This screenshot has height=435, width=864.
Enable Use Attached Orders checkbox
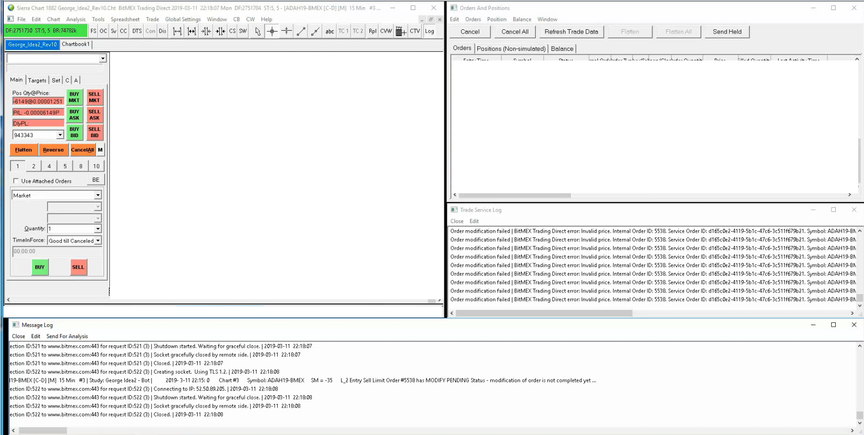tap(16, 181)
